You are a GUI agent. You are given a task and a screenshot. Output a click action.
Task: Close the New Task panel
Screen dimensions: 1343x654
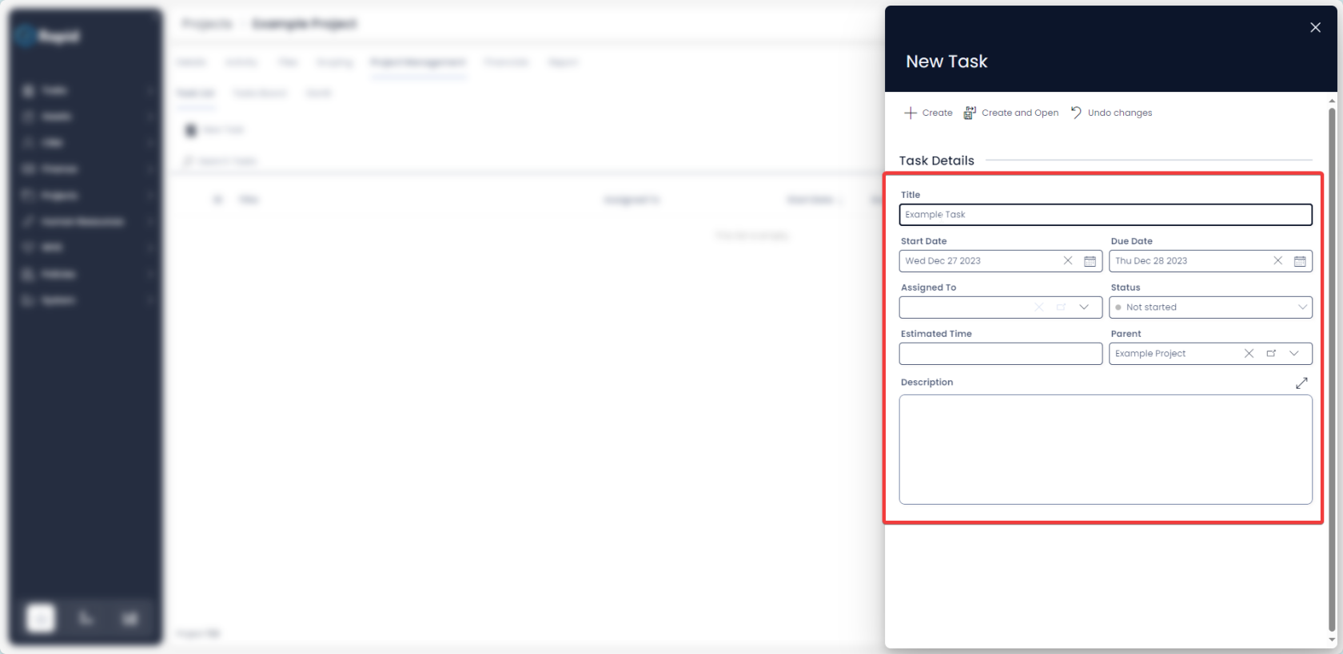coord(1315,27)
